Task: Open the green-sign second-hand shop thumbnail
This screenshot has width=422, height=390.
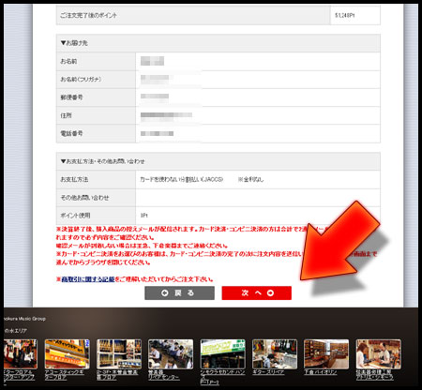Action: 222,354
